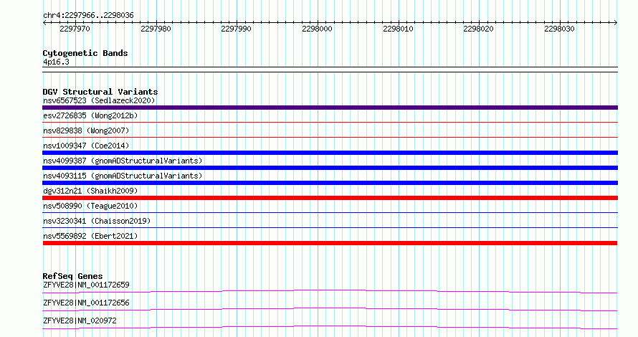The width and height of the screenshot is (638, 337).
Task: Click ruler position 2297980
Action: (x=156, y=29)
